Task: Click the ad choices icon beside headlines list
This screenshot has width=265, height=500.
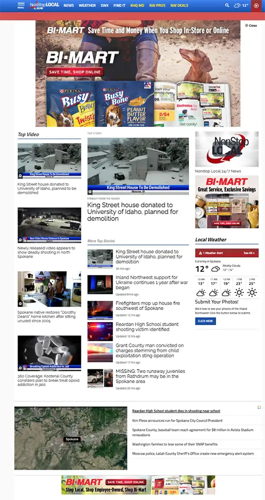Action: tap(259, 407)
